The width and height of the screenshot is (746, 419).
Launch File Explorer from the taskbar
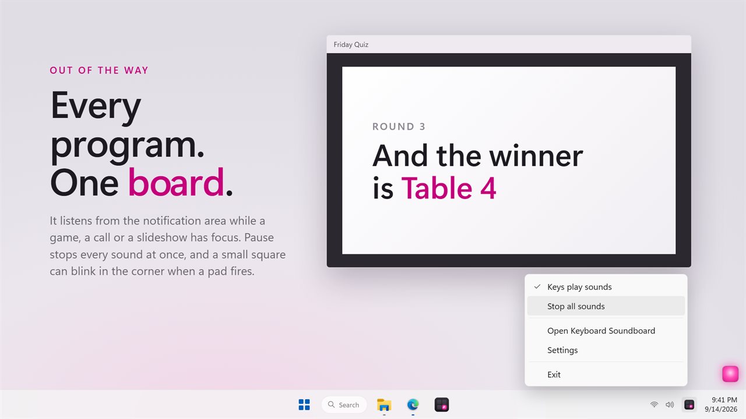coord(384,404)
